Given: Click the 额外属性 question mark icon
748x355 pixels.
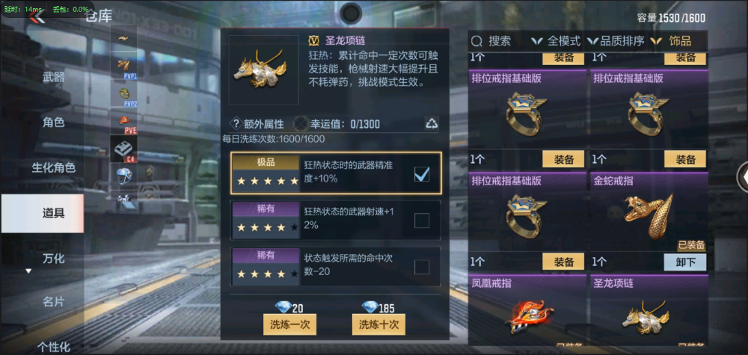Looking at the screenshot, I should tap(235, 124).
